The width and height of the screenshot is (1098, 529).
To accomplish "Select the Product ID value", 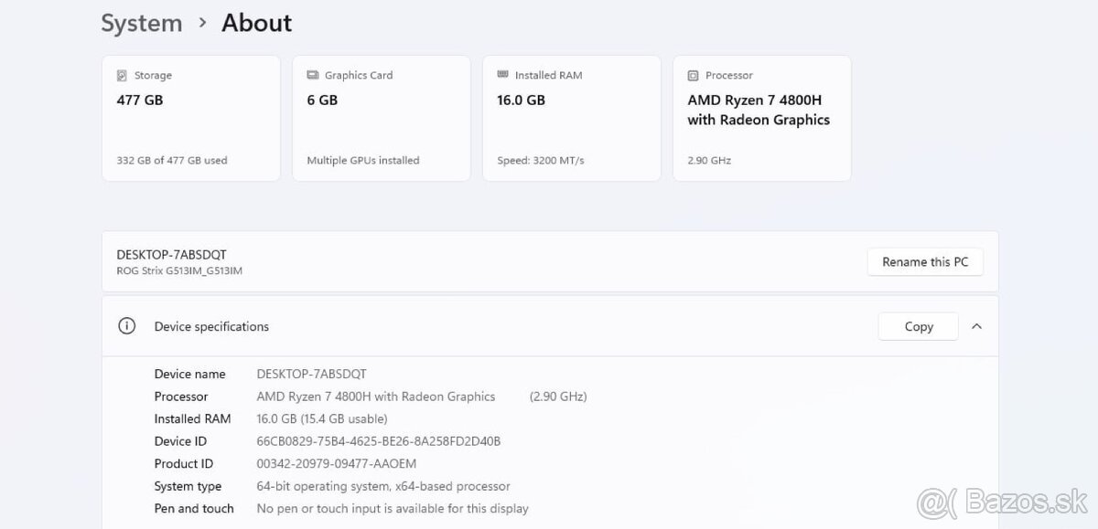I will (x=337, y=463).
